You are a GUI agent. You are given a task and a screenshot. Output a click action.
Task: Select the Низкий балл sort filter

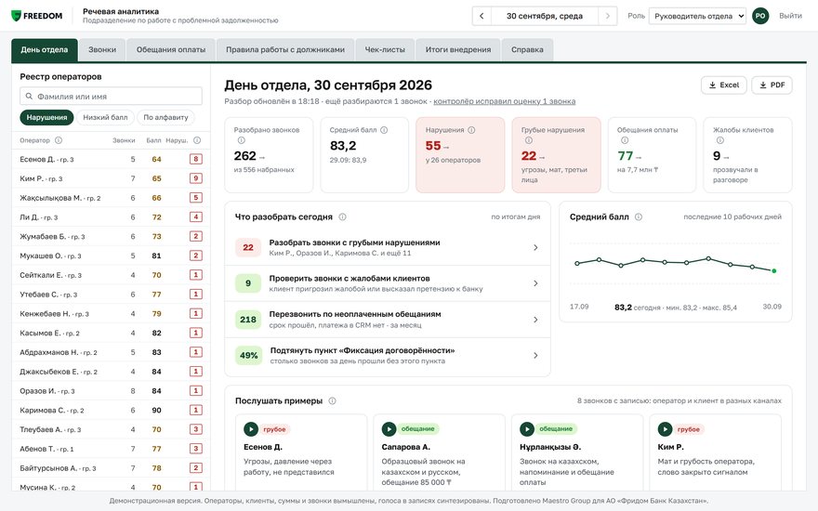tap(105, 117)
